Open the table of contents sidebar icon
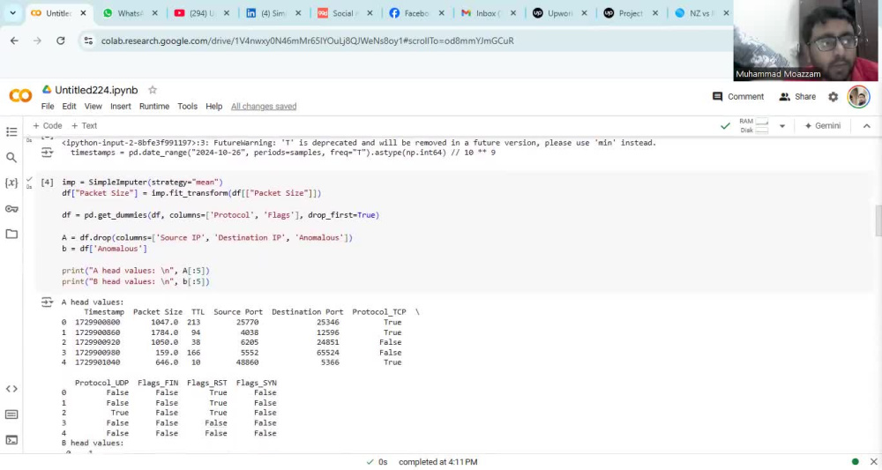 click(x=11, y=132)
